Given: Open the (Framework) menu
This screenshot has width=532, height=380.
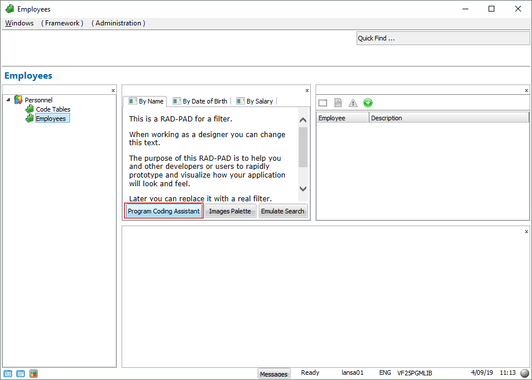Looking at the screenshot, I should click(x=62, y=23).
